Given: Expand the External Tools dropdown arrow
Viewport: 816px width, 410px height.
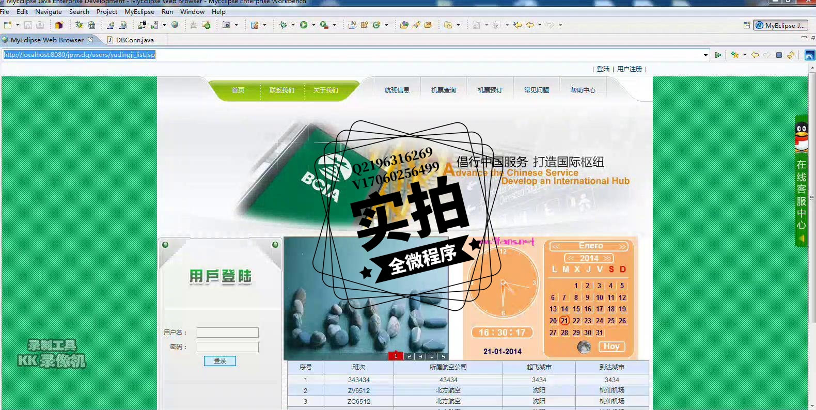Looking at the screenshot, I should point(334,25).
